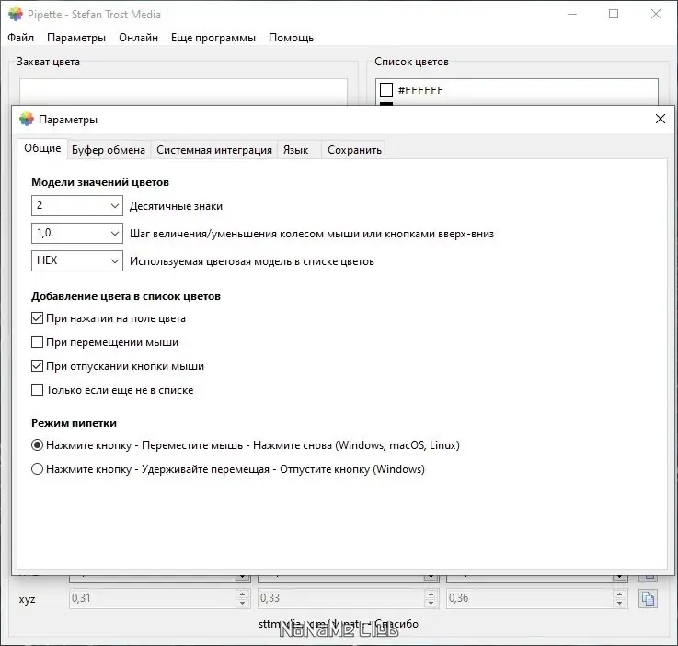678x646 pixels.
Task: Click the Pipette app icon in title bar
Action: 16,15
